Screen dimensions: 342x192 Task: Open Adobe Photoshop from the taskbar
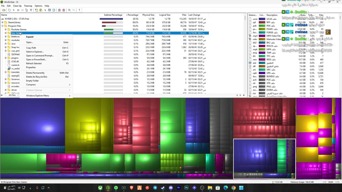tap(186, 188)
